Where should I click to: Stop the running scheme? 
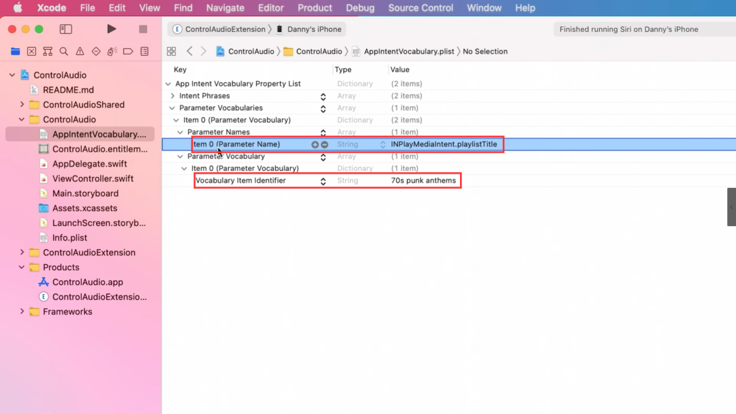click(143, 29)
